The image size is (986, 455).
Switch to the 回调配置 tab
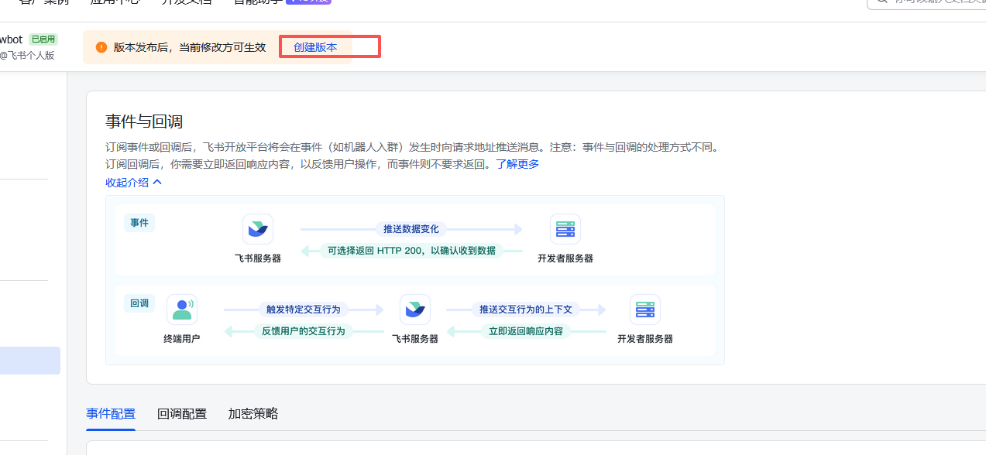tap(182, 414)
